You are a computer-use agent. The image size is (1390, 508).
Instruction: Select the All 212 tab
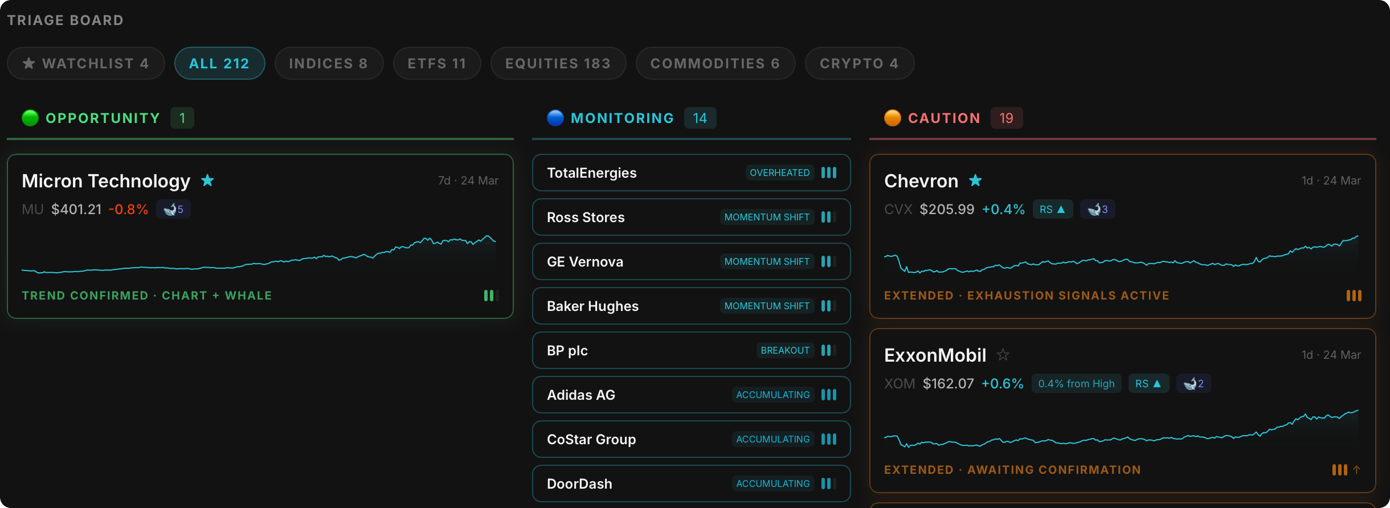pos(219,63)
